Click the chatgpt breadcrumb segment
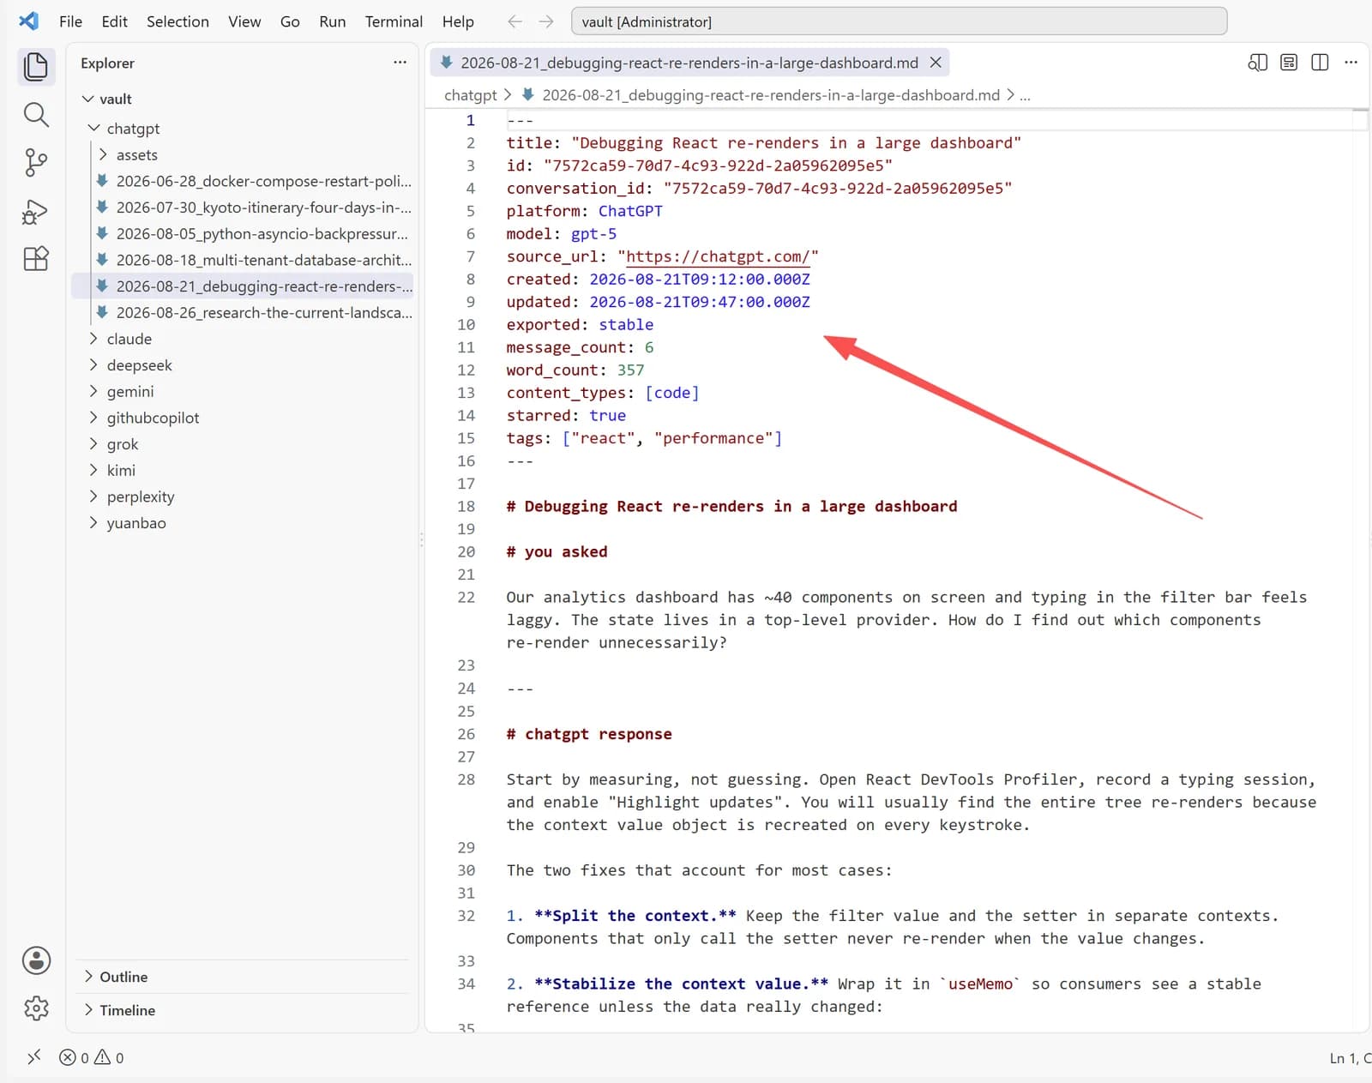Screen dimensions: 1372x1083 coord(471,95)
